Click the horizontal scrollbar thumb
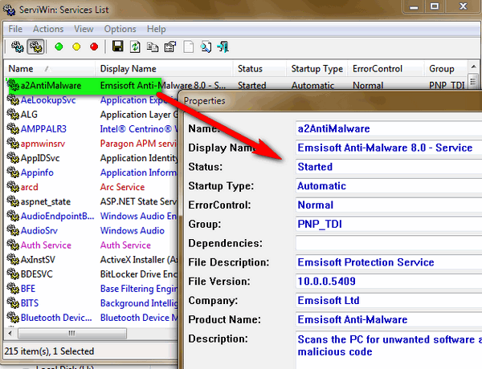482x369 pixels. pos(72,333)
